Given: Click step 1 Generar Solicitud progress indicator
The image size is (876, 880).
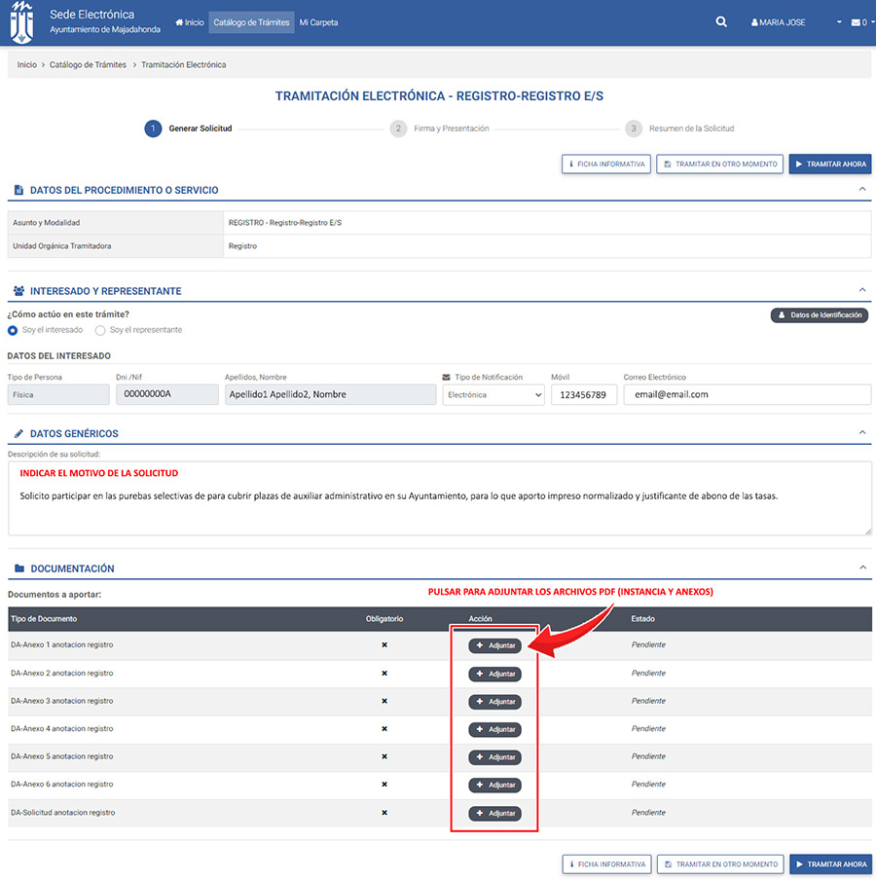Looking at the screenshot, I should point(153,128).
